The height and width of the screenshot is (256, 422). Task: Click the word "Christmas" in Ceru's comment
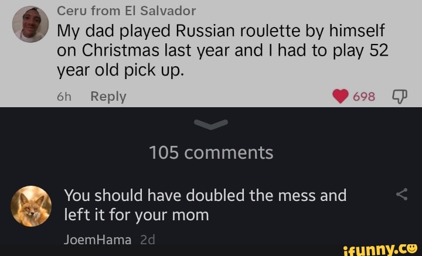(x=124, y=50)
